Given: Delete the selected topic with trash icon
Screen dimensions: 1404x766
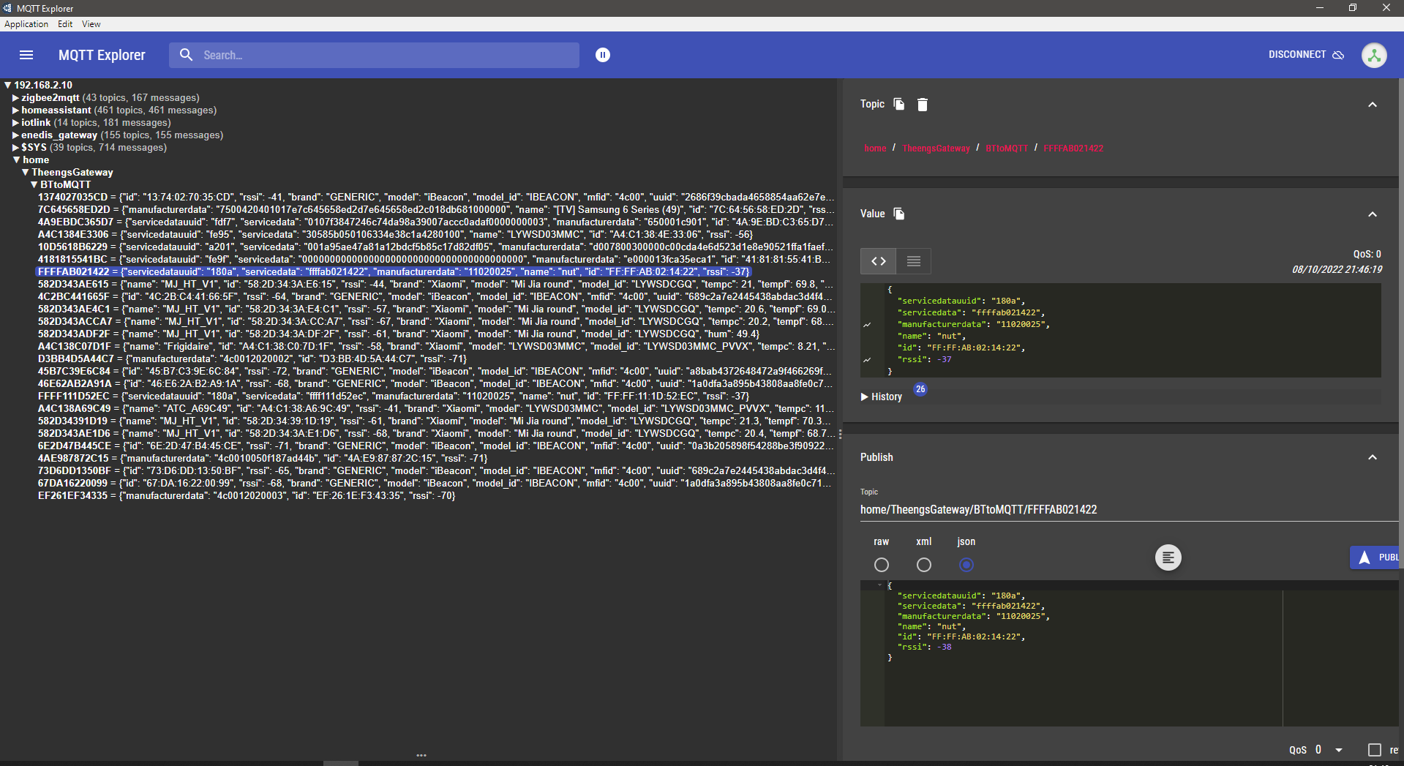Looking at the screenshot, I should pos(923,105).
